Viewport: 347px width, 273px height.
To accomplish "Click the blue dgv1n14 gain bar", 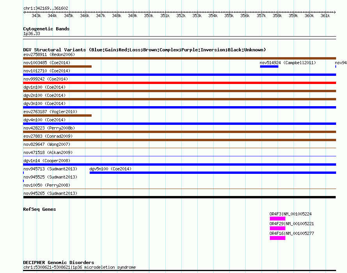I will pyautogui.click(x=179, y=164).
